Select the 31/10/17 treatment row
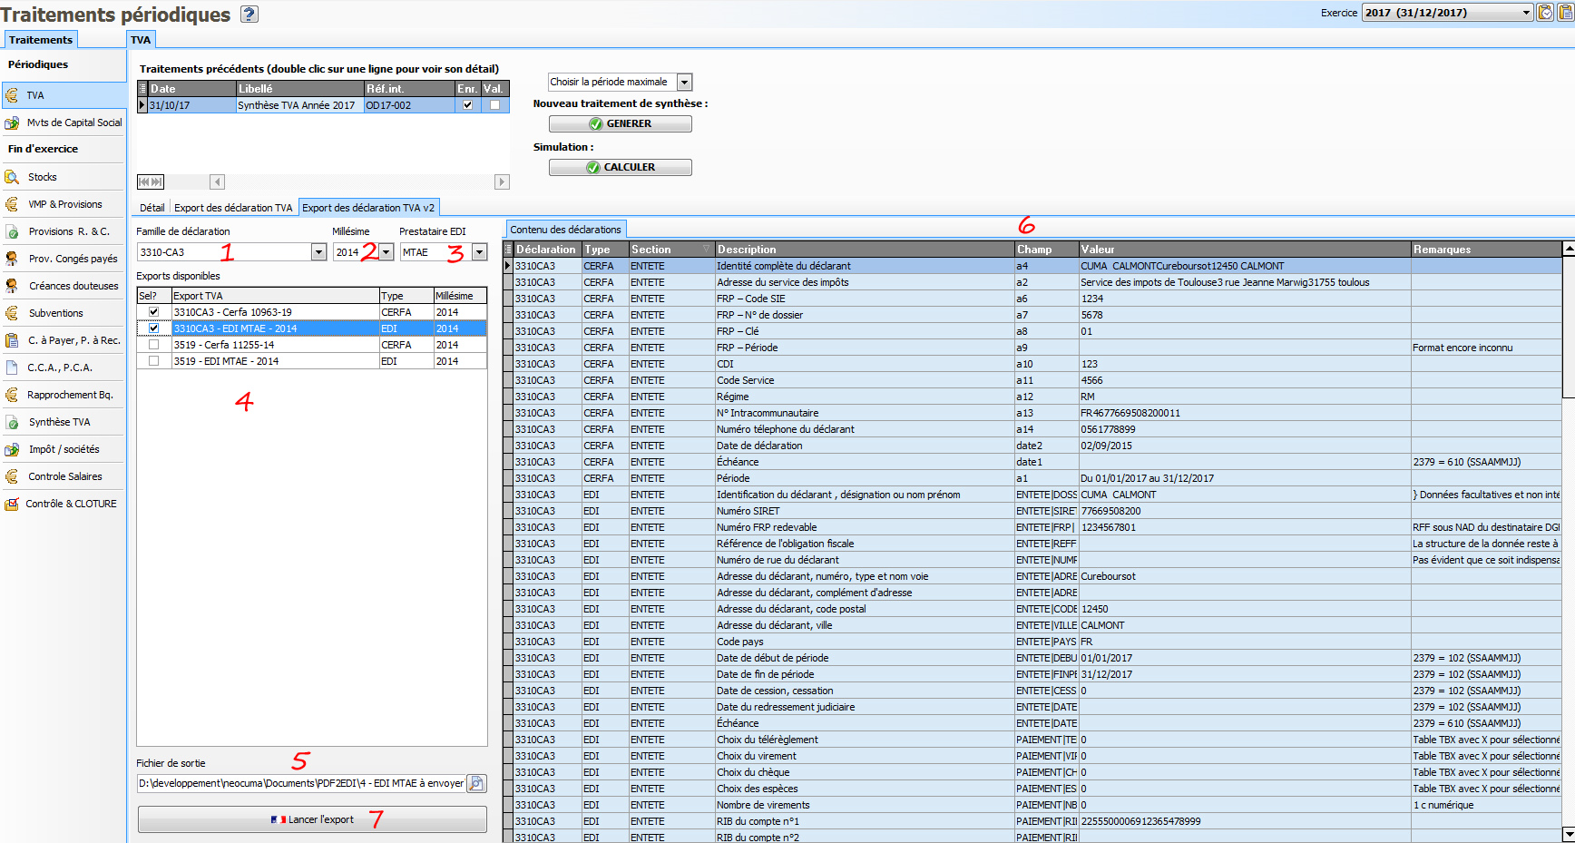This screenshot has height=843, width=1575. tap(323, 105)
